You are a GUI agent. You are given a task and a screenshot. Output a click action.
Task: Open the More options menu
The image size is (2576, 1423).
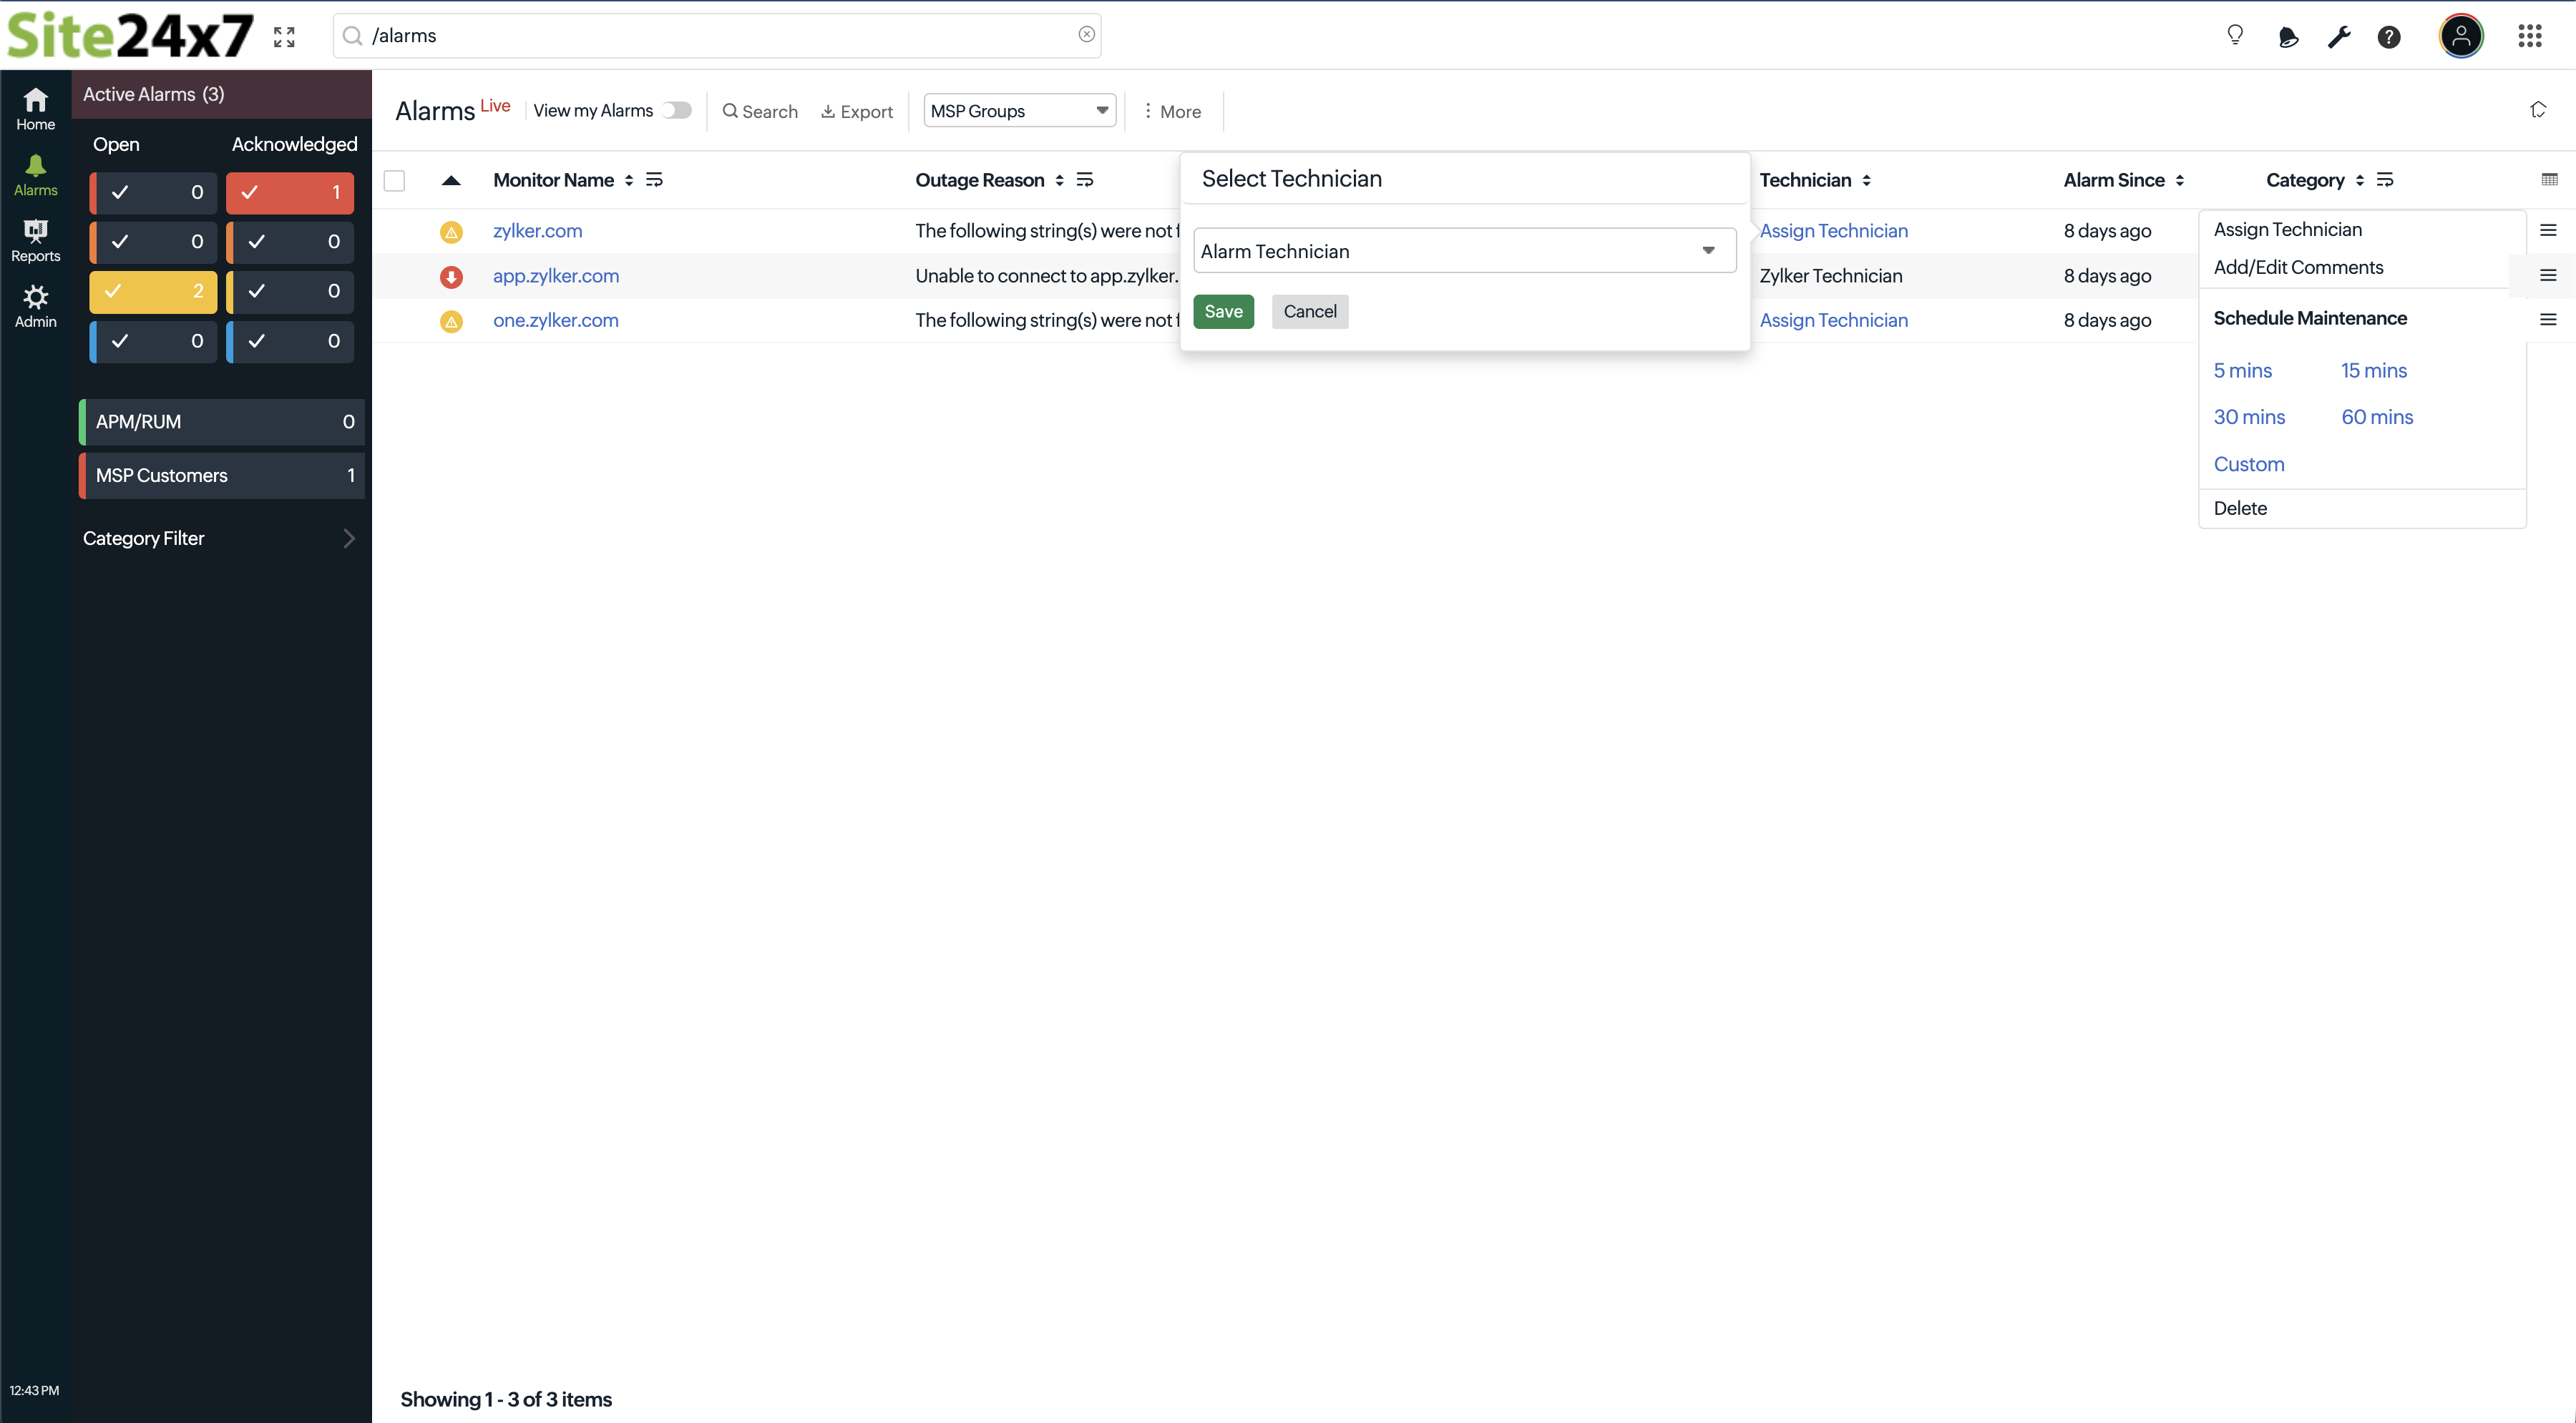point(1172,111)
